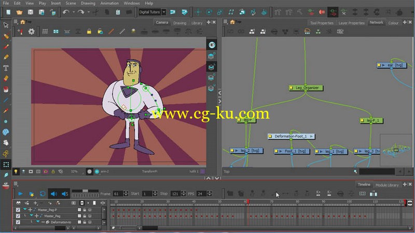
Task: Uncheck the Master_Peg layer checkbox
Action: [18, 216]
